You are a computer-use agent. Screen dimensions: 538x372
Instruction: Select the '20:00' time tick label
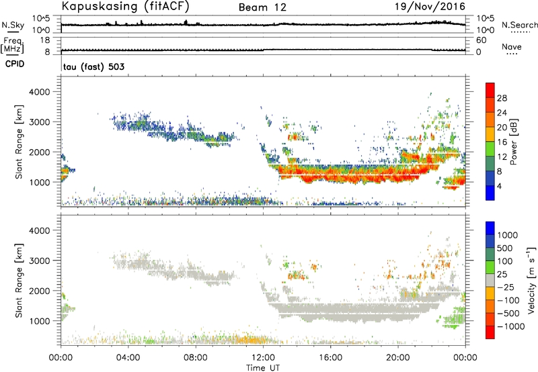point(397,358)
